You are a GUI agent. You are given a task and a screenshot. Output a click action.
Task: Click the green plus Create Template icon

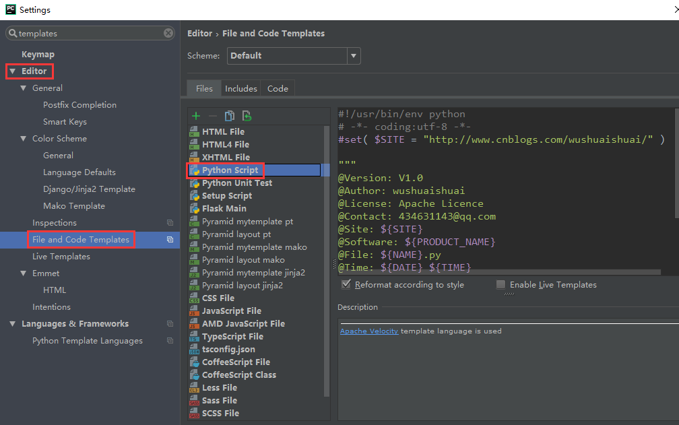point(196,116)
